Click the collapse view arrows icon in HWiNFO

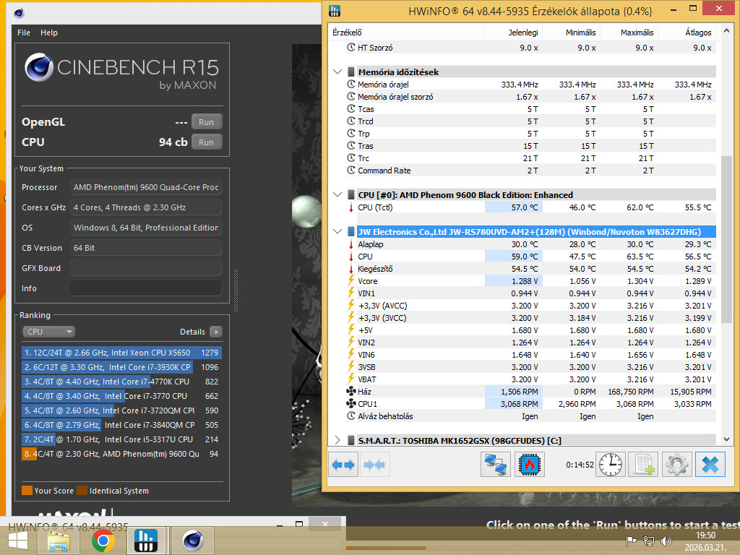(x=374, y=465)
